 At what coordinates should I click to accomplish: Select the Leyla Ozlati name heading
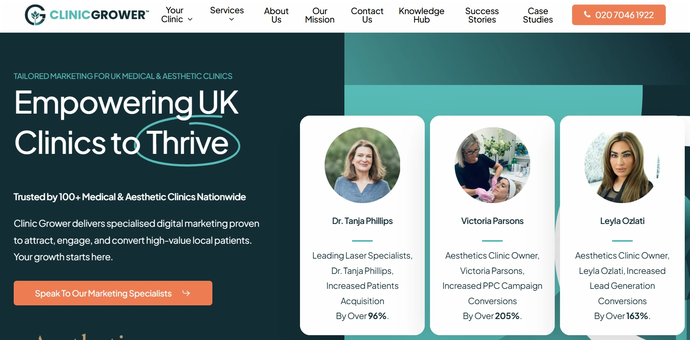(x=622, y=221)
